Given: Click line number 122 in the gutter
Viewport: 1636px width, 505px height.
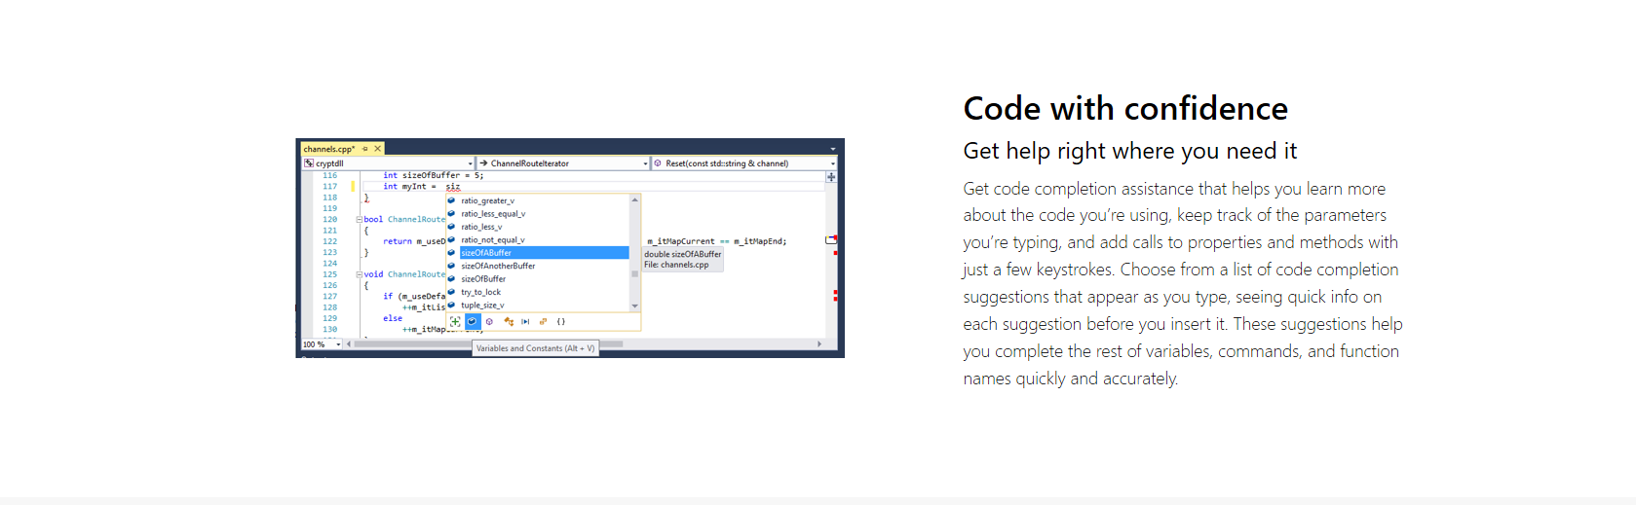Looking at the screenshot, I should click(x=330, y=241).
